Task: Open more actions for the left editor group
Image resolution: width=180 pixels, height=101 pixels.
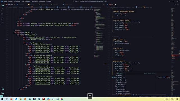Action: 104,4
